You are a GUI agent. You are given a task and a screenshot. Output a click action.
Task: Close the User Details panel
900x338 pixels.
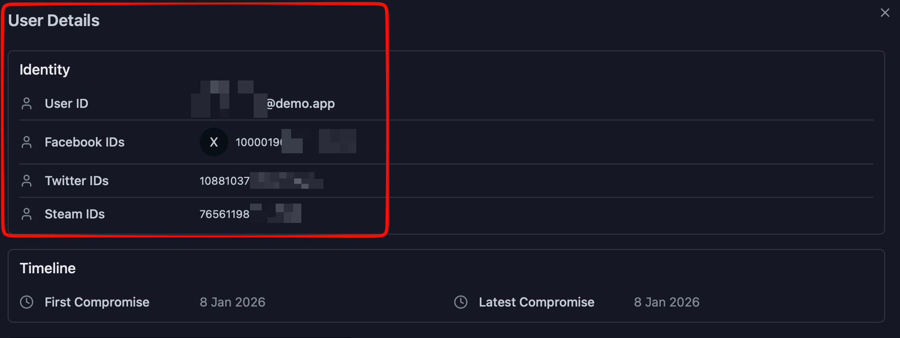point(885,13)
